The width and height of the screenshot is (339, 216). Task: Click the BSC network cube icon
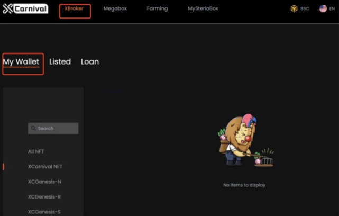(294, 8)
